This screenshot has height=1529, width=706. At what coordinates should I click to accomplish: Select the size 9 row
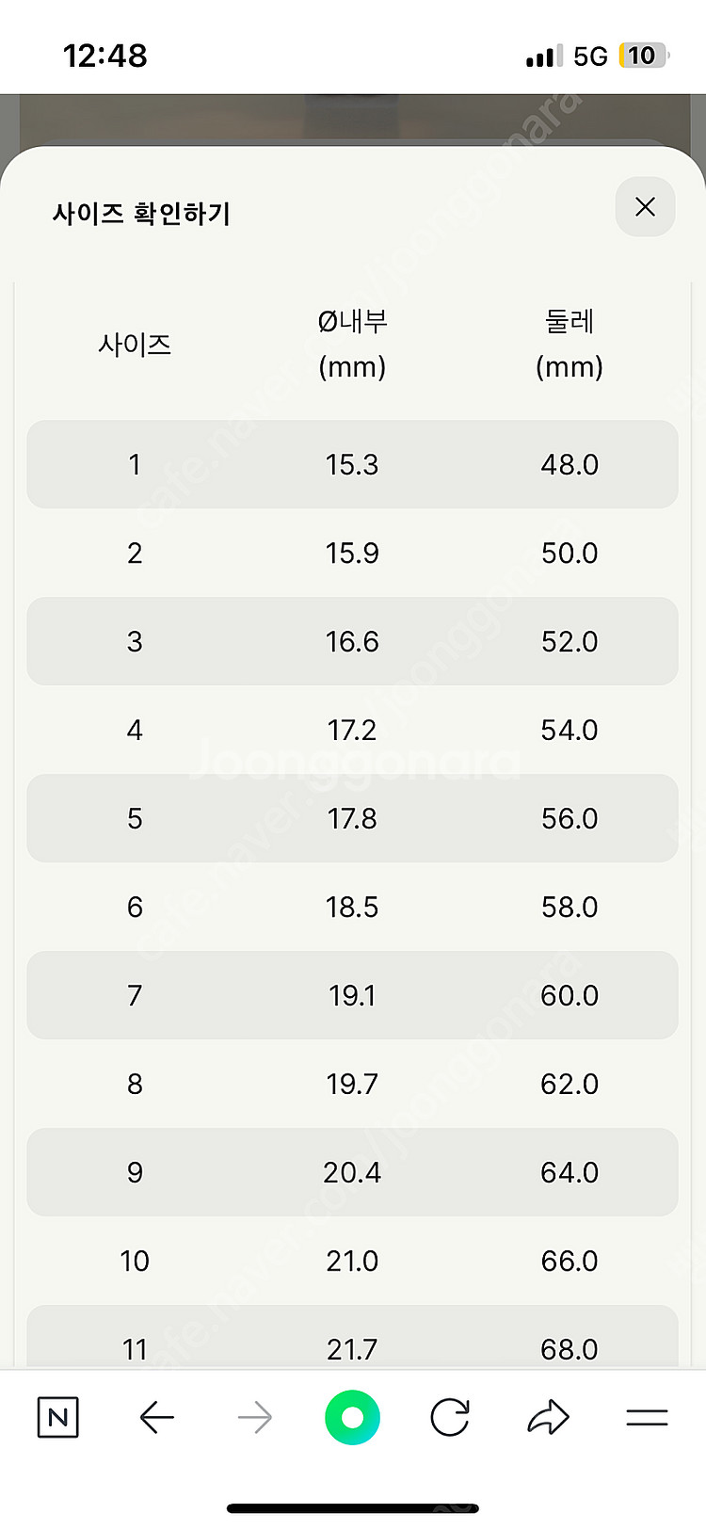[352, 1172]
